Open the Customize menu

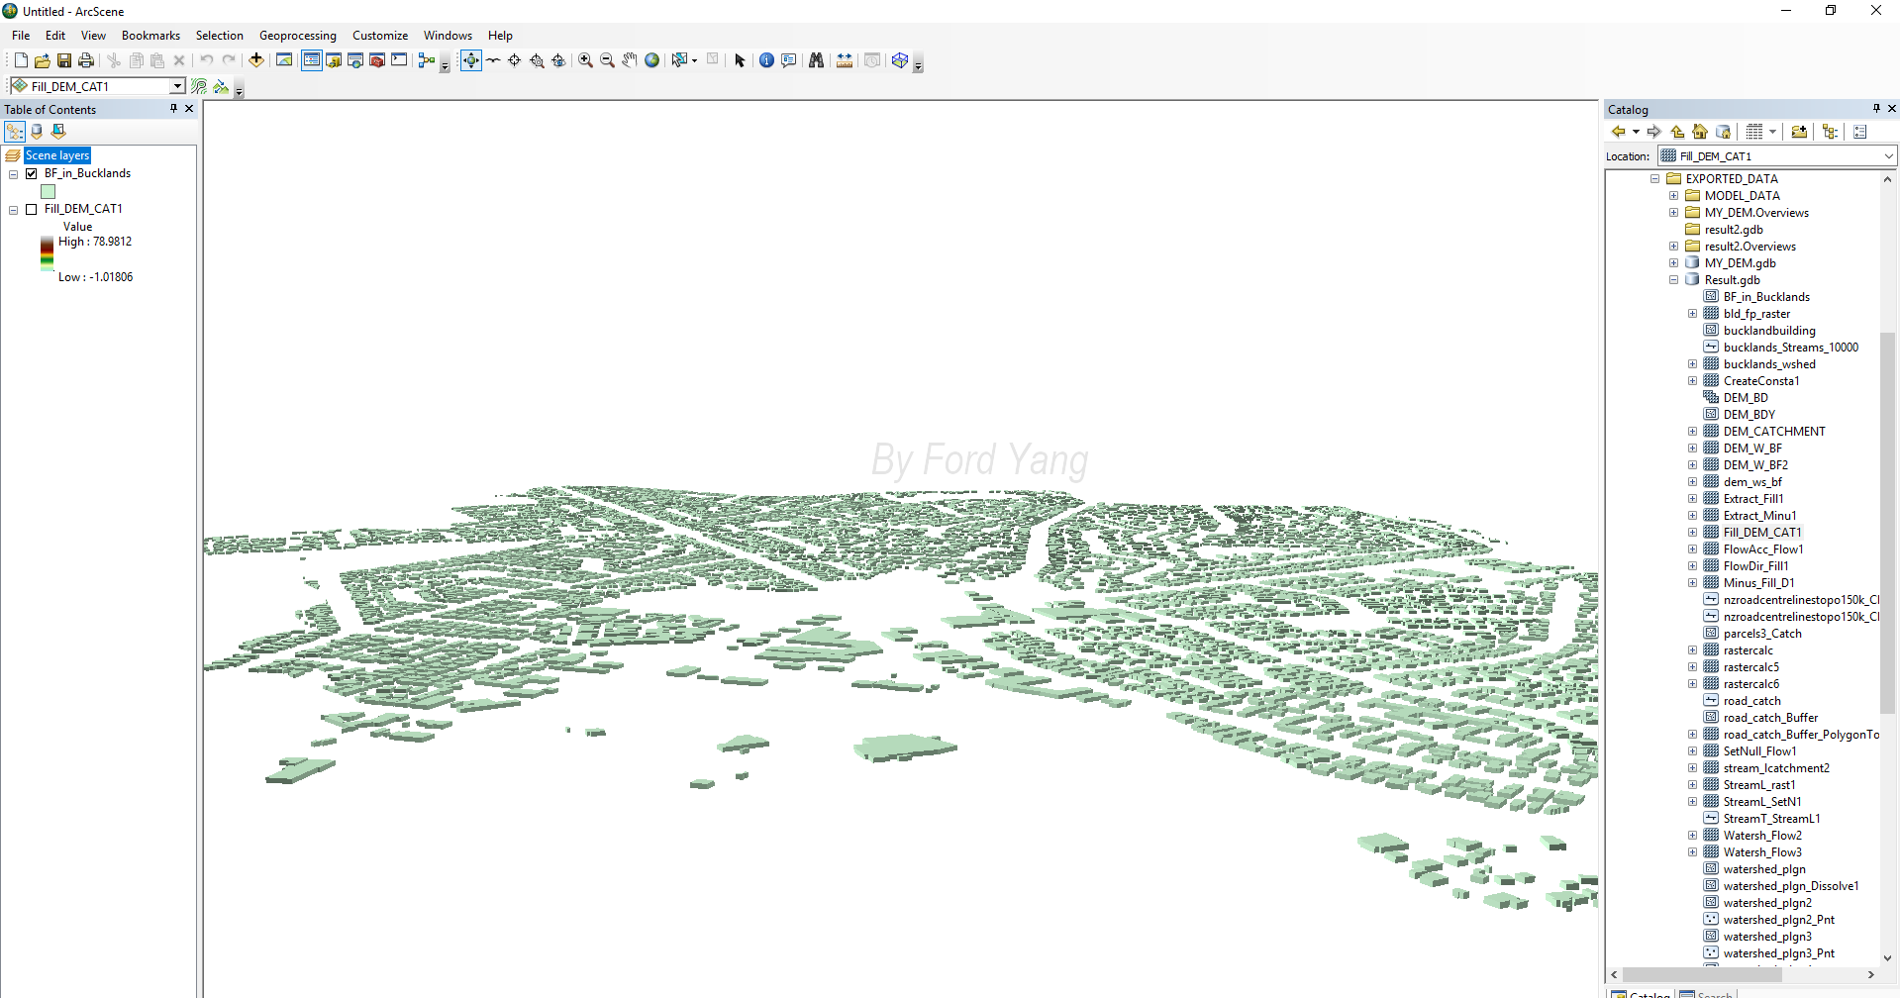[x=380, y=36]
